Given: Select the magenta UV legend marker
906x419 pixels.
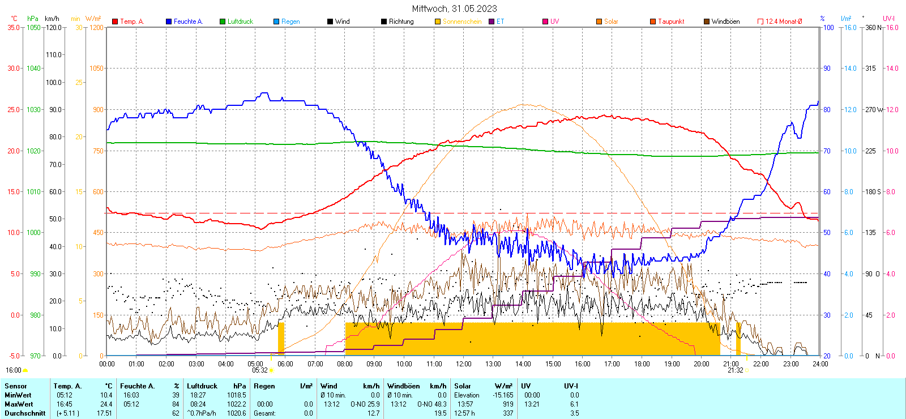Looking at the screenshot, I should [545, 22].
